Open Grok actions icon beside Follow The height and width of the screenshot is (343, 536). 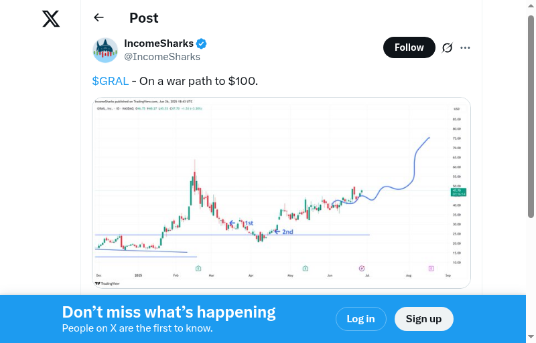[x=447, y=47]
